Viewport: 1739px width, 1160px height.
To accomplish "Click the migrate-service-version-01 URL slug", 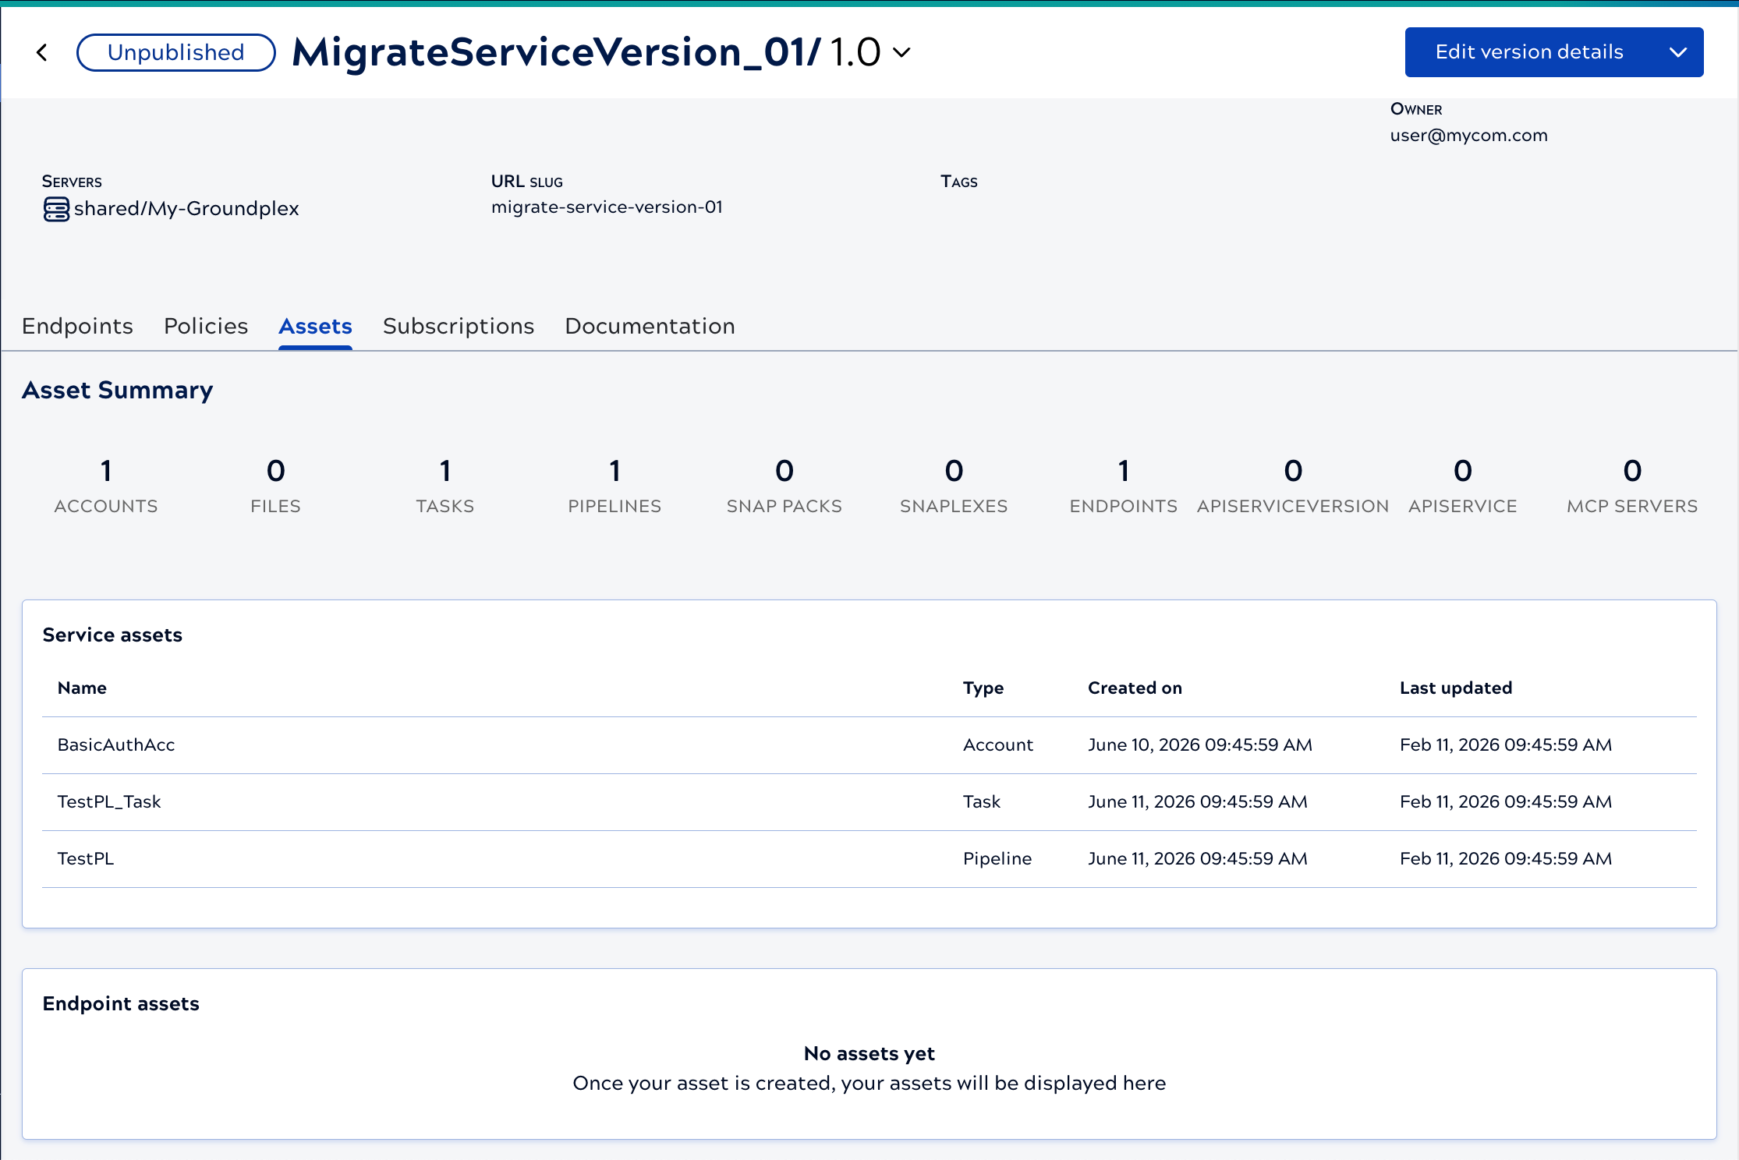I will [607, 207].
